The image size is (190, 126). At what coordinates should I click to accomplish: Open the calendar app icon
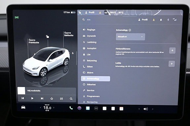point(121,109)
